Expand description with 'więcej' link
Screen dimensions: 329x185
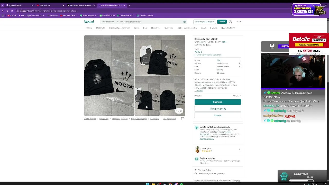click(199, 91)
